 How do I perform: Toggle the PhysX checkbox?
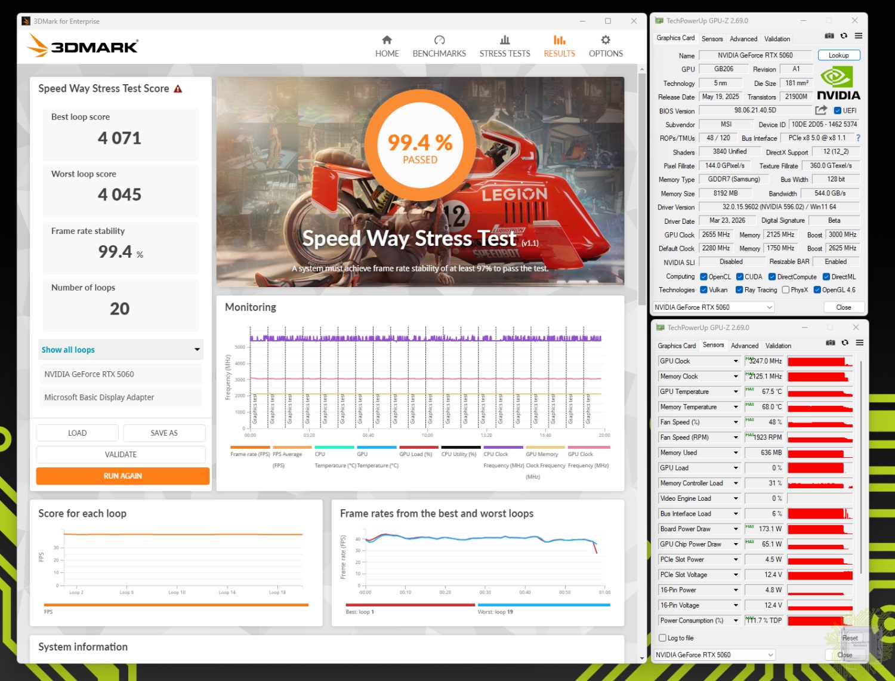point(785,290)
